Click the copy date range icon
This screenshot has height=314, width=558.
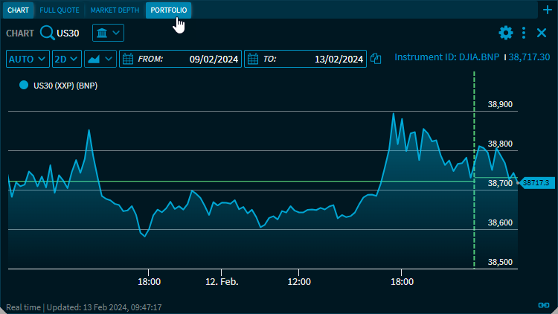[x=376, y=59]
